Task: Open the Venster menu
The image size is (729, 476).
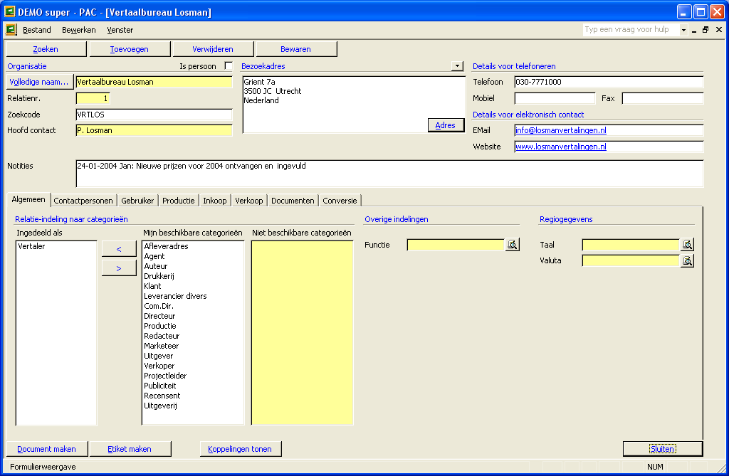Action: 120,30
